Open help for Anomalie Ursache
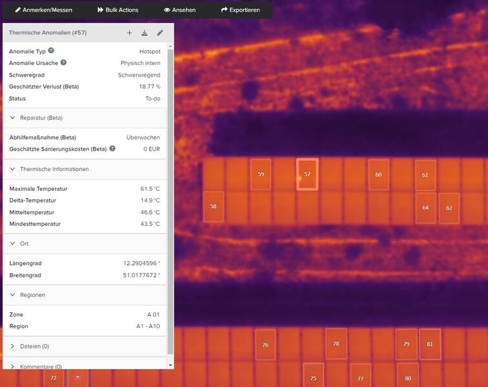 (x=63, y=63)
